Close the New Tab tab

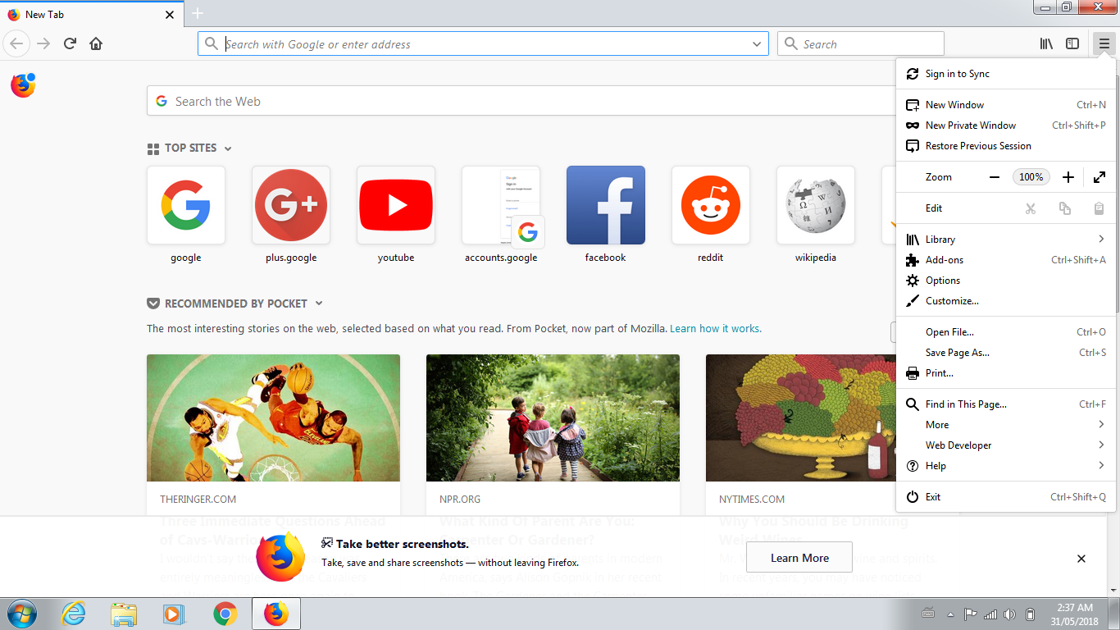(x=170, y=14)
